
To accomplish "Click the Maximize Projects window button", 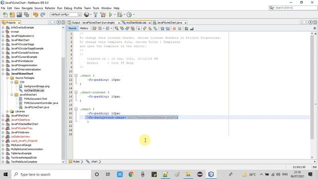I will [x=63, y=22].
